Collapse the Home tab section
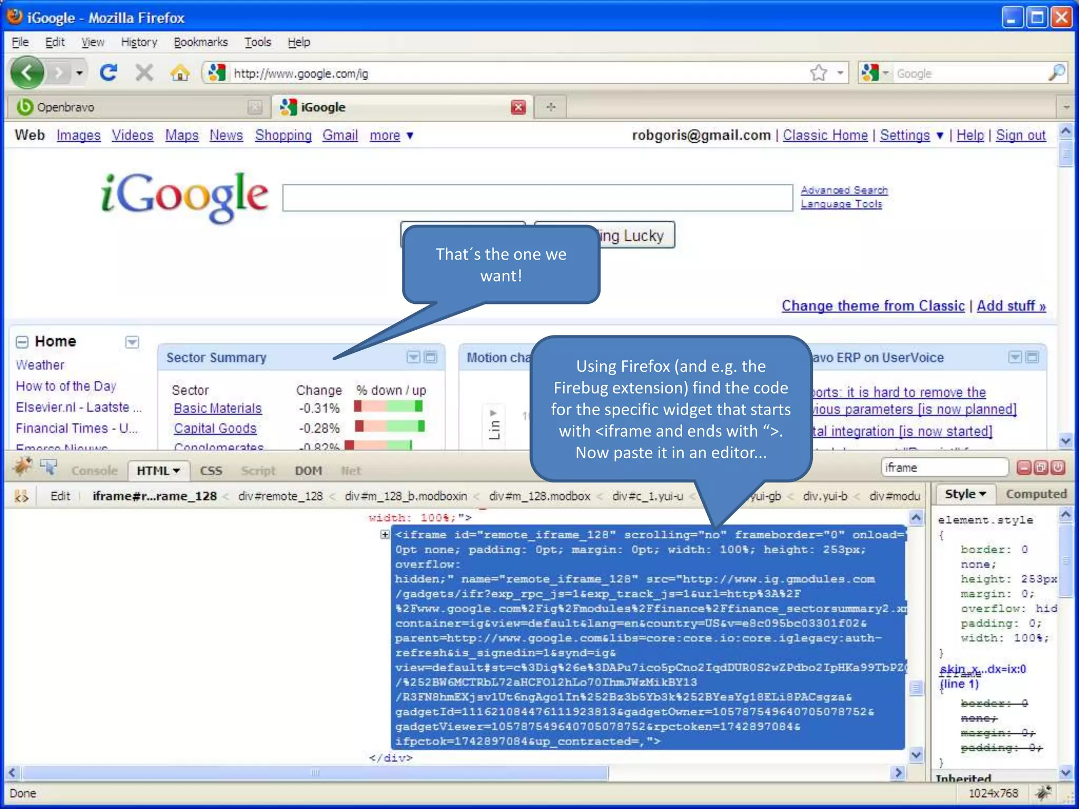The image size is (1079, 809). click(x=22, y=342)
